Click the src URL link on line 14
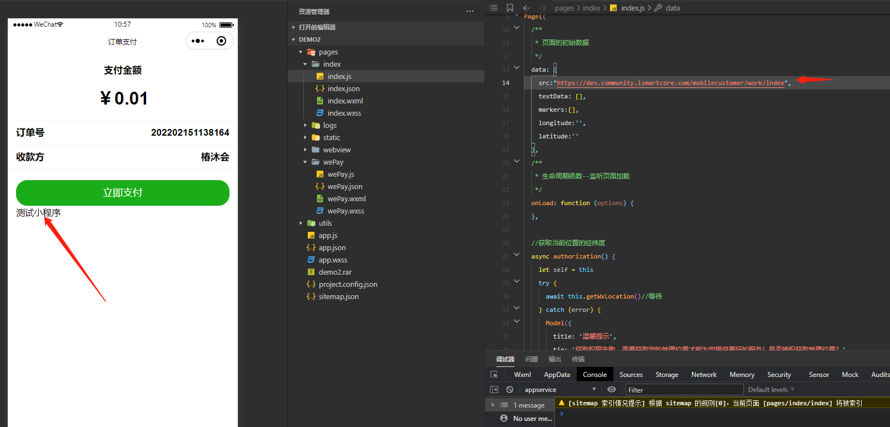 (x=671, y=83)
